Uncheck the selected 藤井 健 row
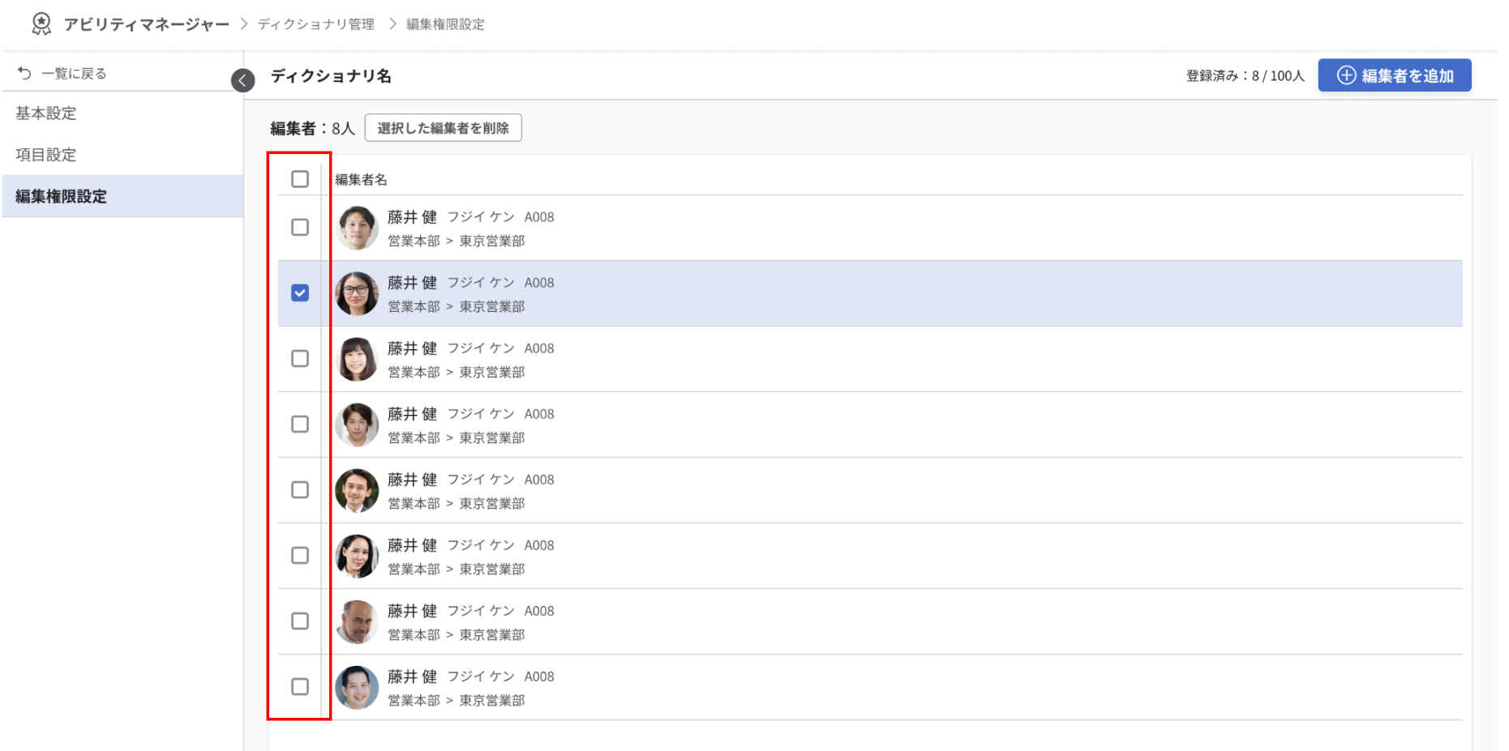Image resolution: width=1509 pixels, height=751 pixels. click(301, 293)
